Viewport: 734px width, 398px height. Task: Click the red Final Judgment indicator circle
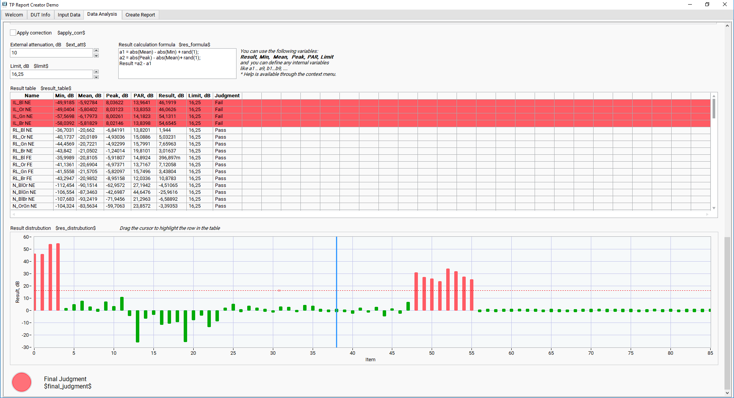[x=22, y=382]
